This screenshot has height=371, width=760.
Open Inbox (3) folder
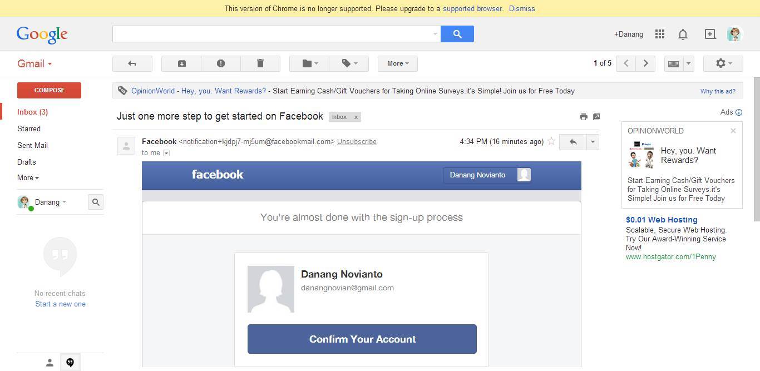tap(33, 112)
